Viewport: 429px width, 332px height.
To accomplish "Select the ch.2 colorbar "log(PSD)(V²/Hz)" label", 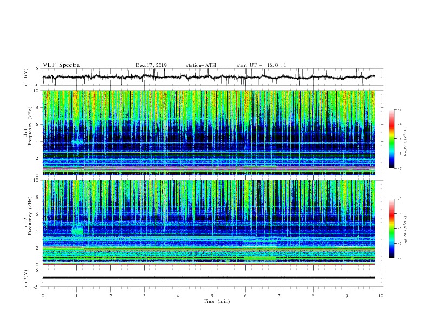I will point(406,231).
